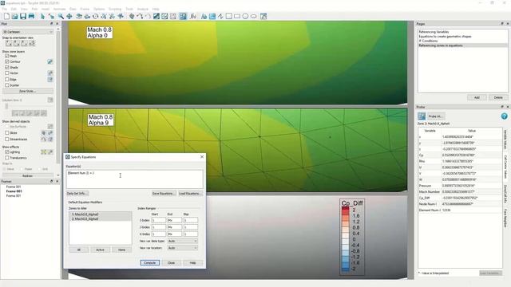Viewport: 511px width, 287px height.
Task: Click the blue help icon in Probe panel
Action: [504, 116]
